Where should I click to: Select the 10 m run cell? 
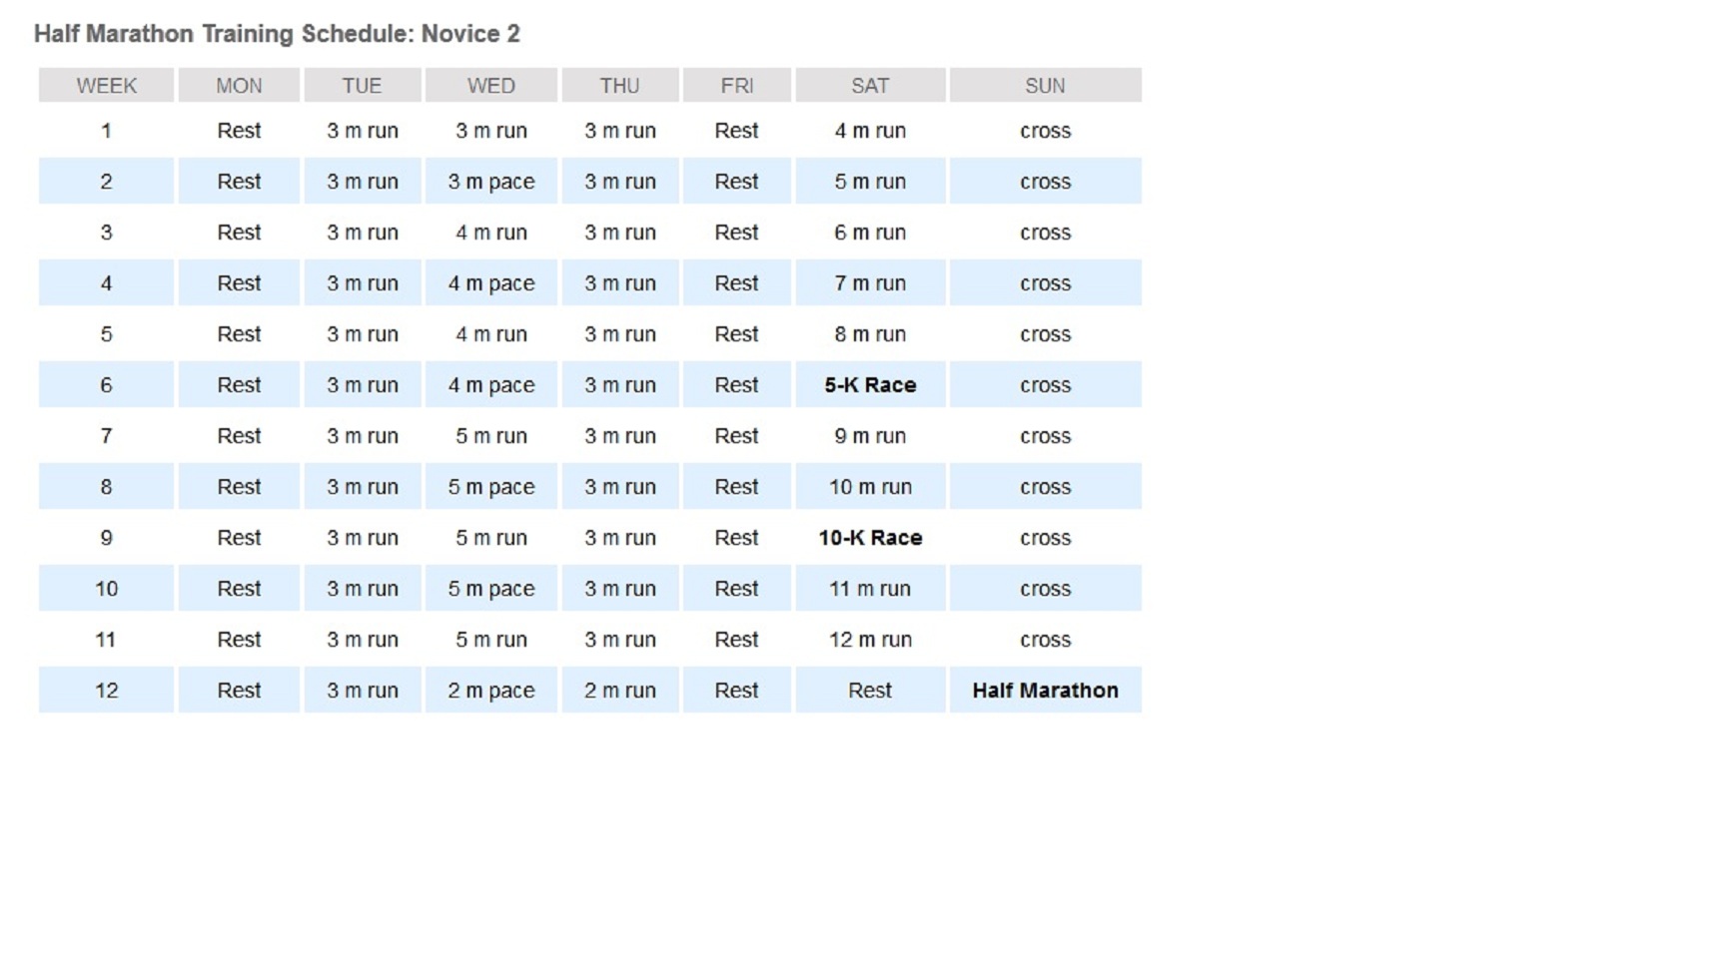[870, 487]
